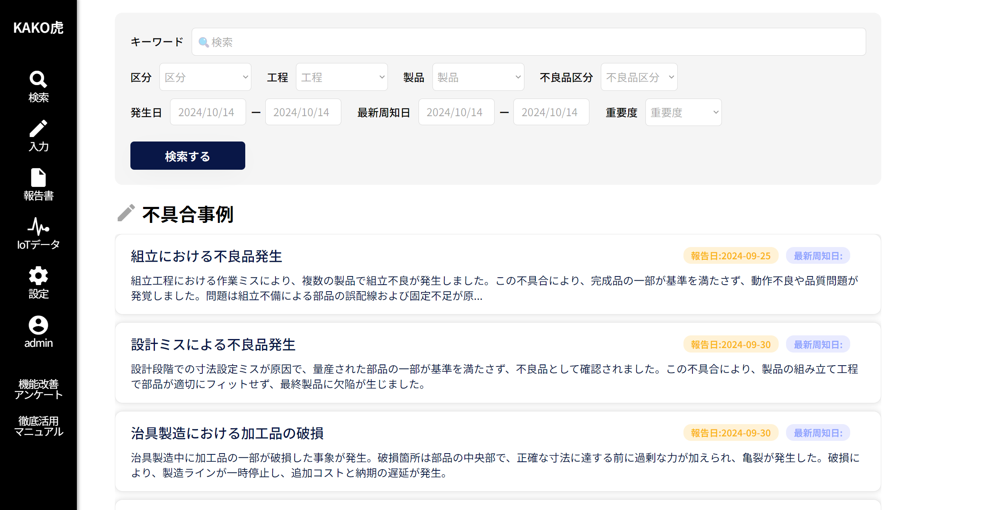Expand the 区分 dropdown
This screenshot has width=990, height=510.
(205, 77)
